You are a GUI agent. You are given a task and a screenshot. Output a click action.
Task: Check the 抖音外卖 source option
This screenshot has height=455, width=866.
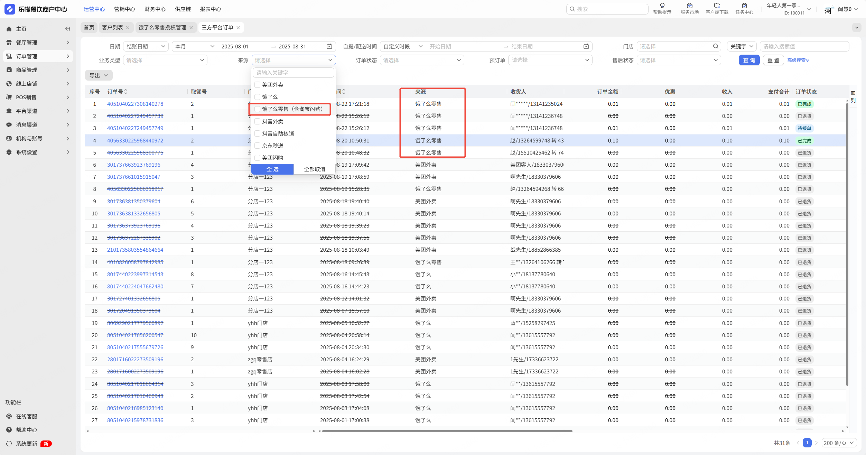coord(257,121)
